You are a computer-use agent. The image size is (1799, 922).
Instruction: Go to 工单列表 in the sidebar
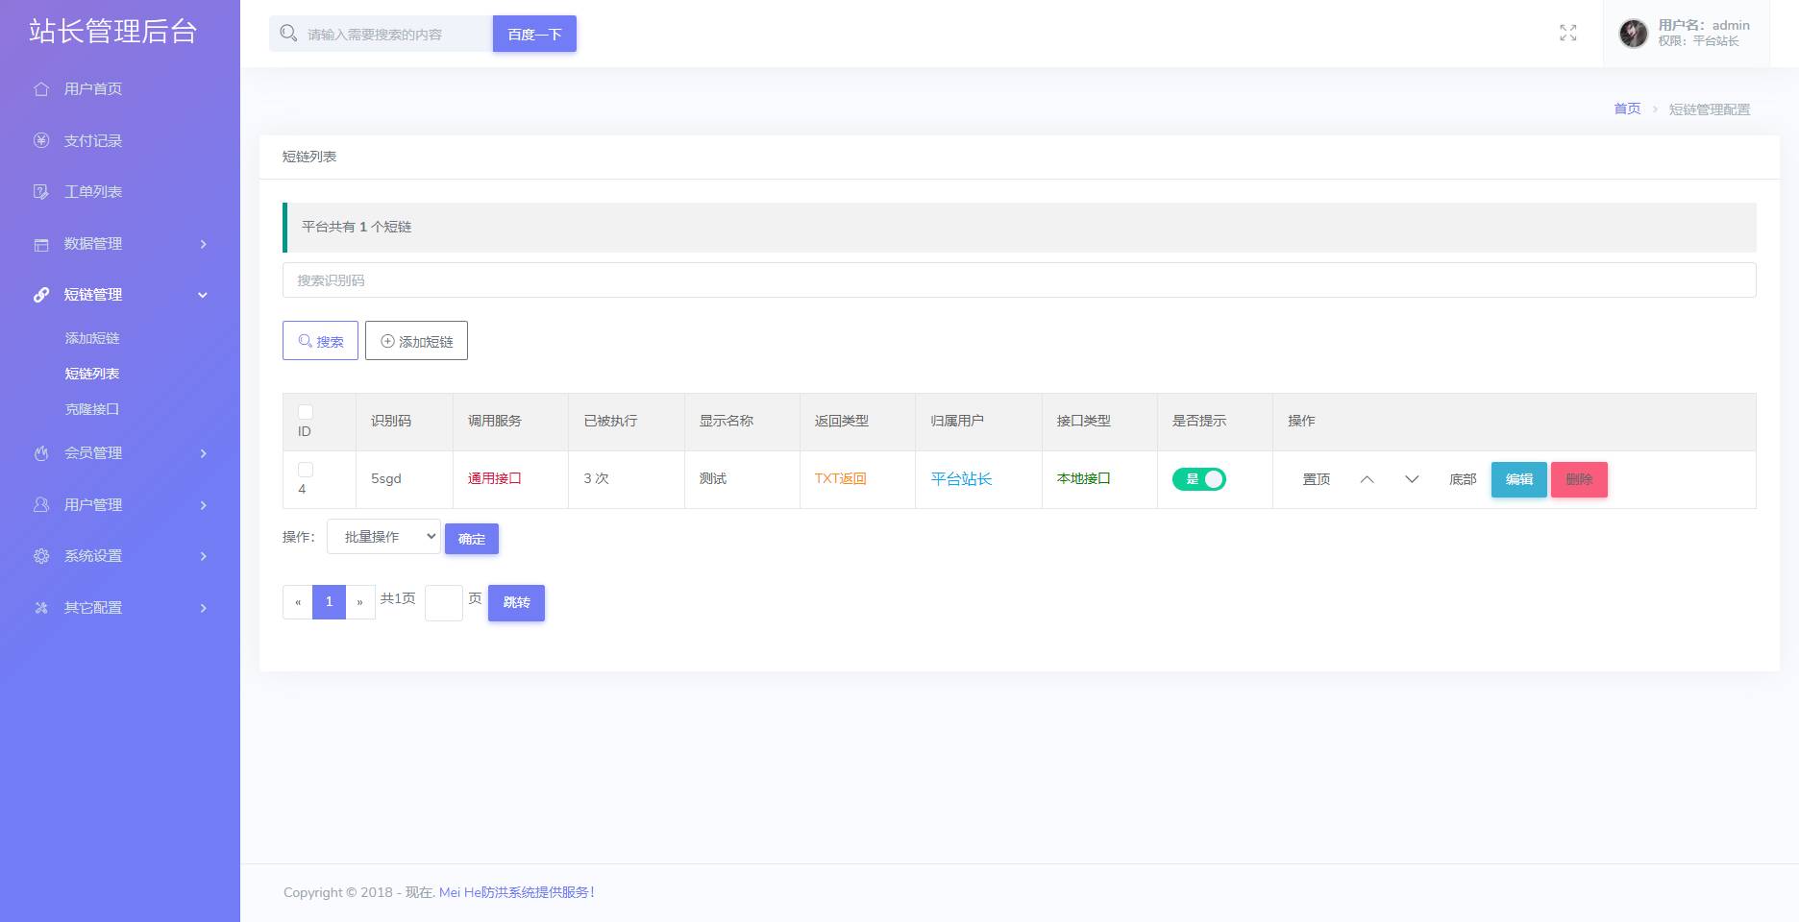[92, 192]
